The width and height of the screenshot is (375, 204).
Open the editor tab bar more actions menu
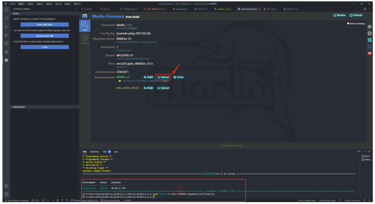369,9
